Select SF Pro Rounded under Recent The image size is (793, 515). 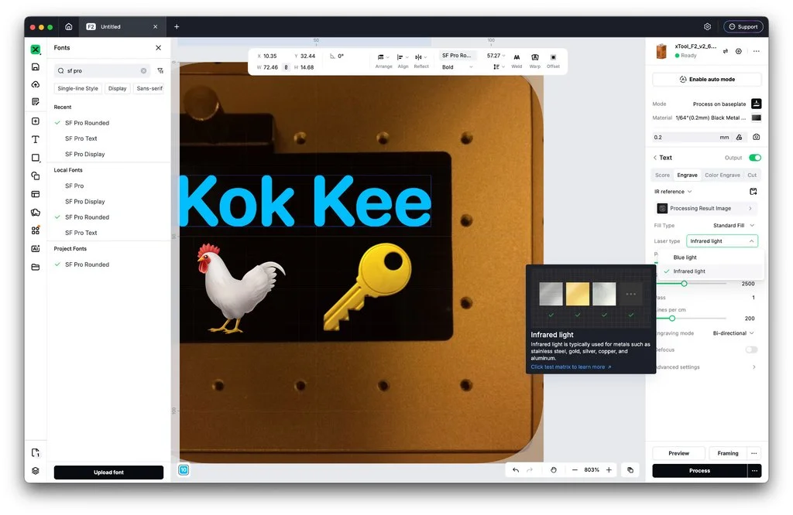click(87, 123)
